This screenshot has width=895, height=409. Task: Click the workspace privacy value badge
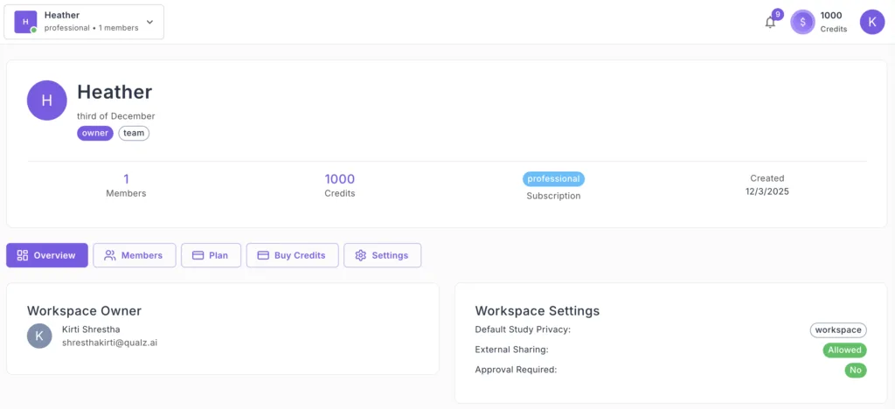click(x=837, y=330)
